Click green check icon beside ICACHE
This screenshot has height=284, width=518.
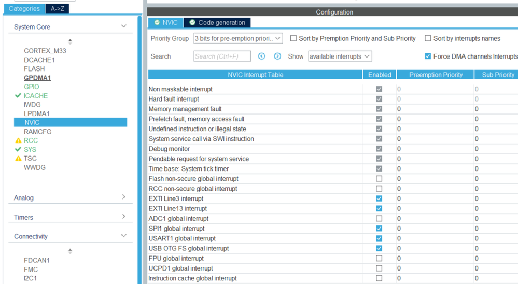coord(18,96)
